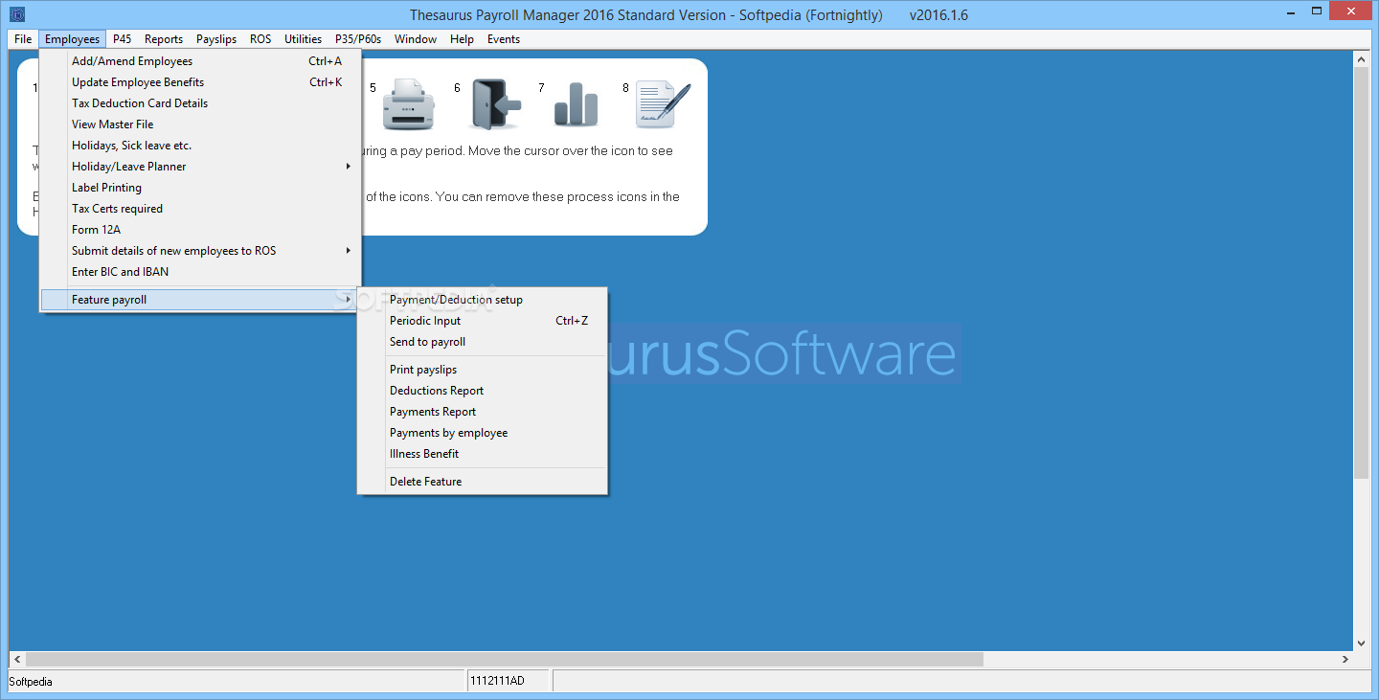Choose Payment/Deduction setup
This screenshot has height=700, width=1379.
[x=483, y=300]
